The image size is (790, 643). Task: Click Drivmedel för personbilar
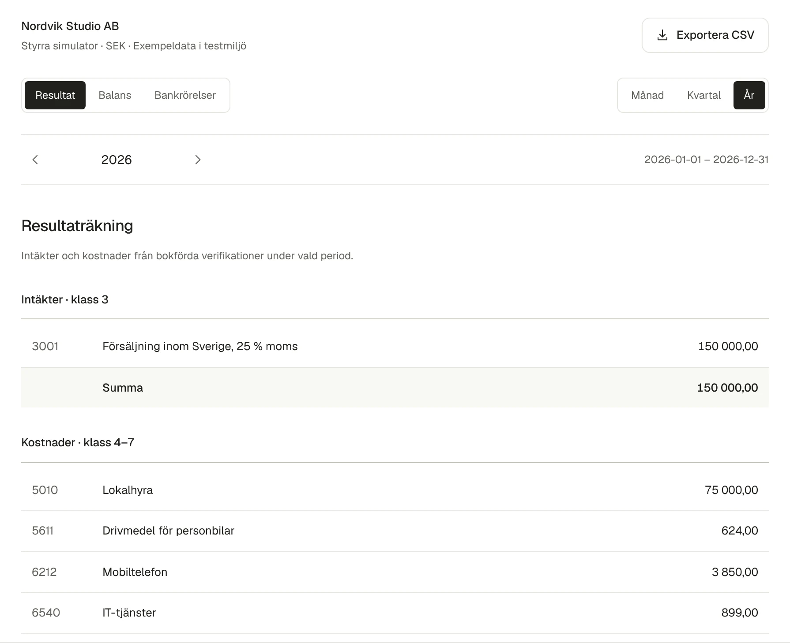click(168, 531)
